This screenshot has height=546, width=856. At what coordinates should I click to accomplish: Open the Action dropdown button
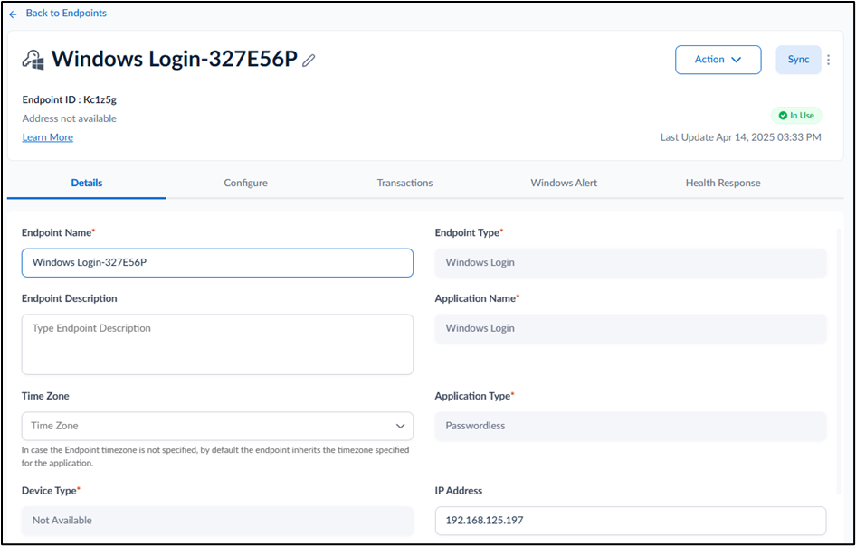718,60
